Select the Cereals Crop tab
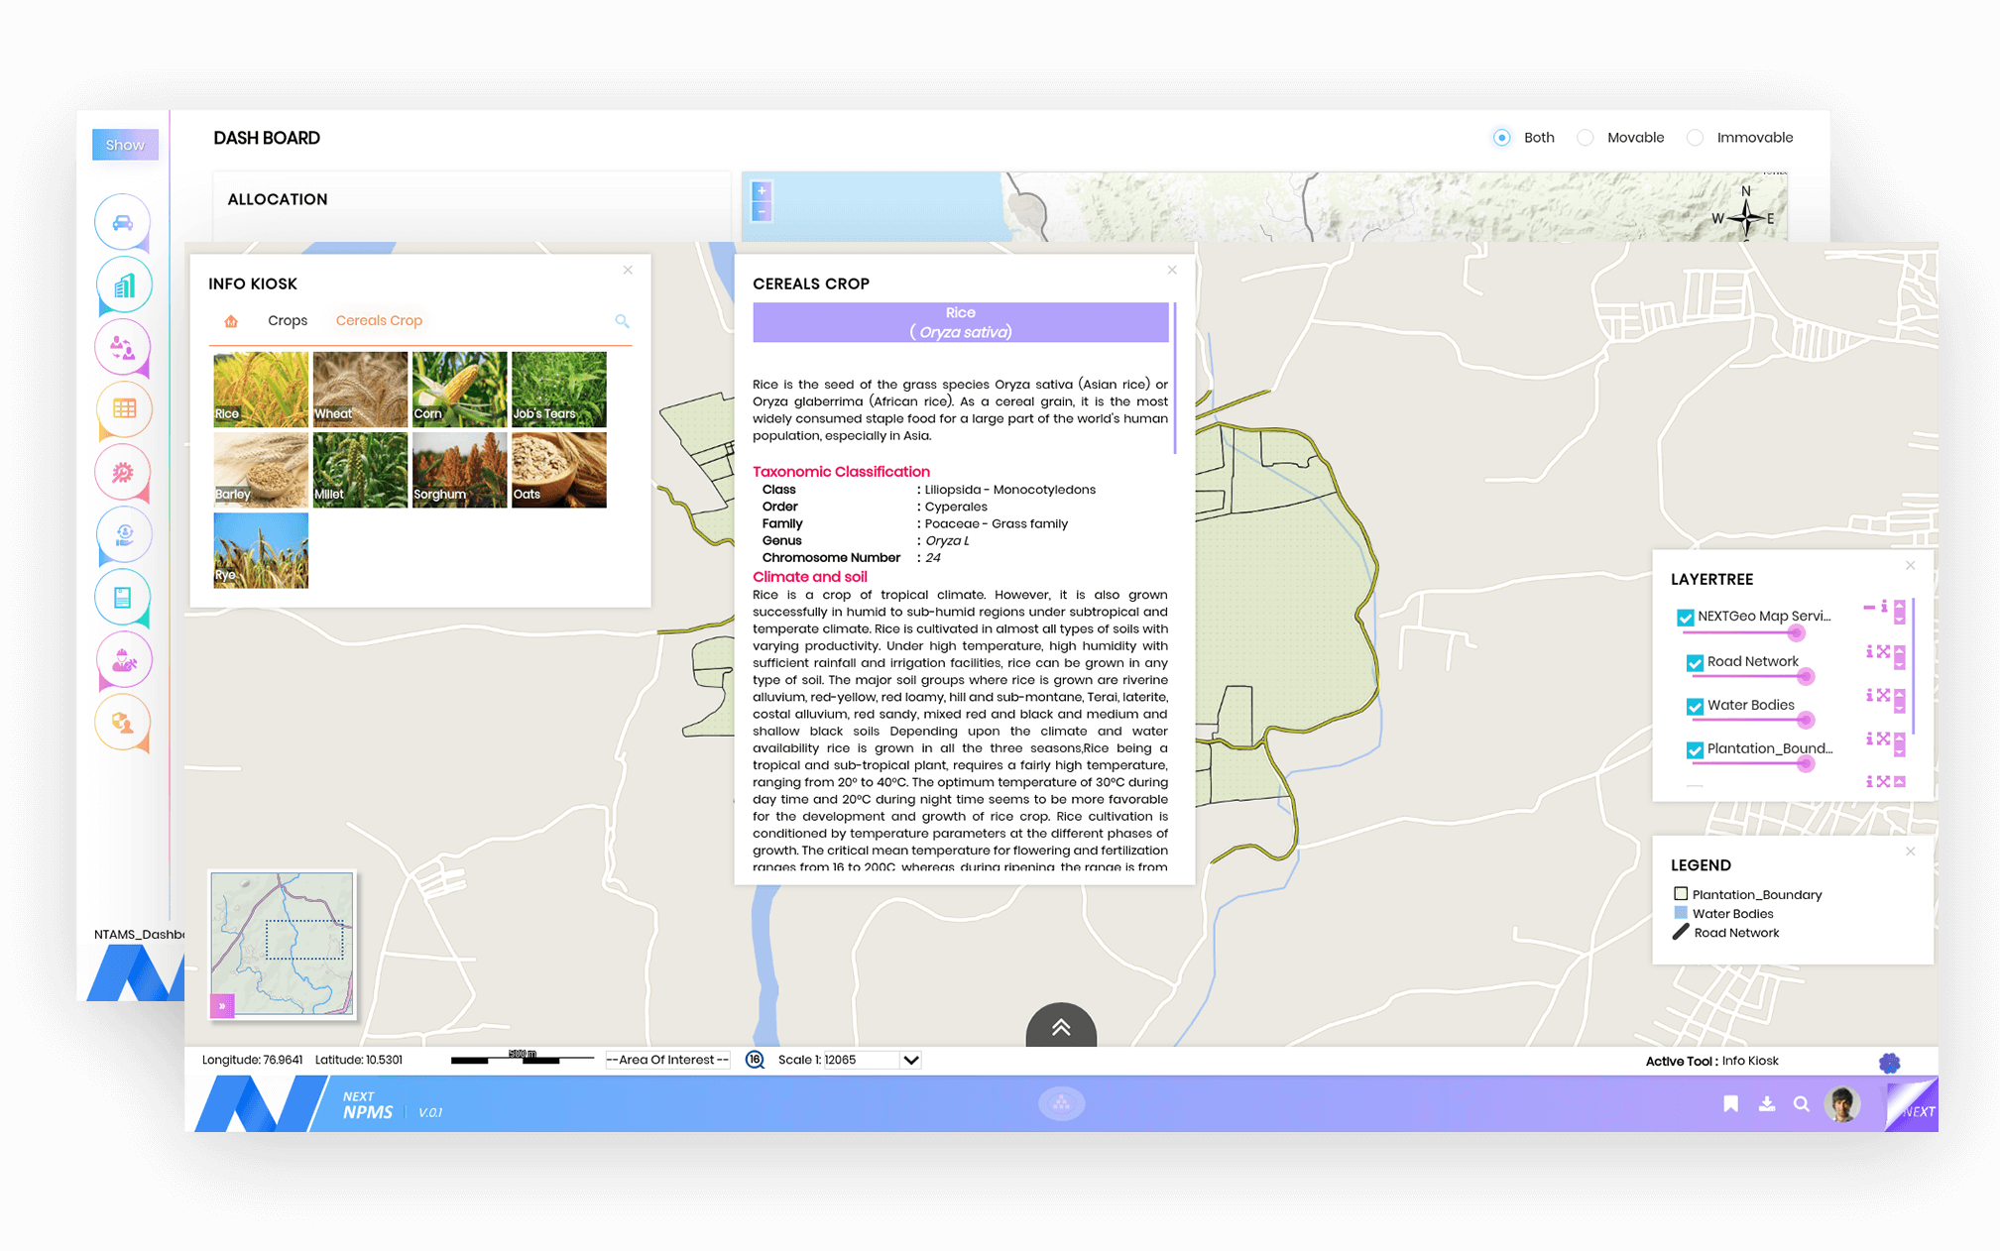The height and width of the screenshot is (1251, 2000). (379, 320)
